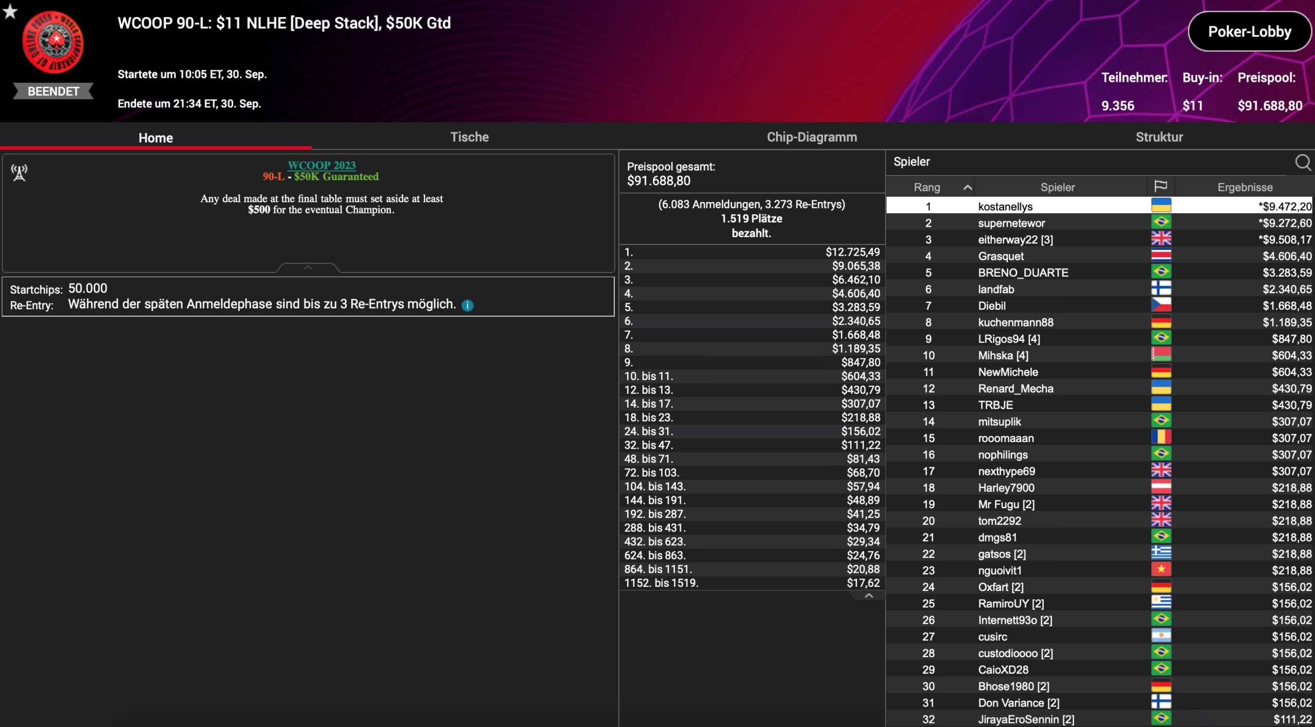Select player row Renard_Mecha
Image resolution: width=1315 pixels, height=727 pixels.
[1099, 388]
